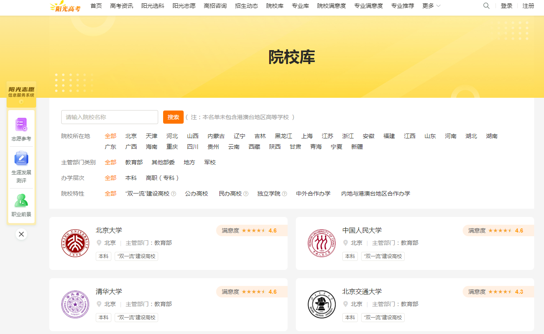544x334 pixels.
Task: Open the 阳光志愿 nav item
Action: [x=184, y=6]
